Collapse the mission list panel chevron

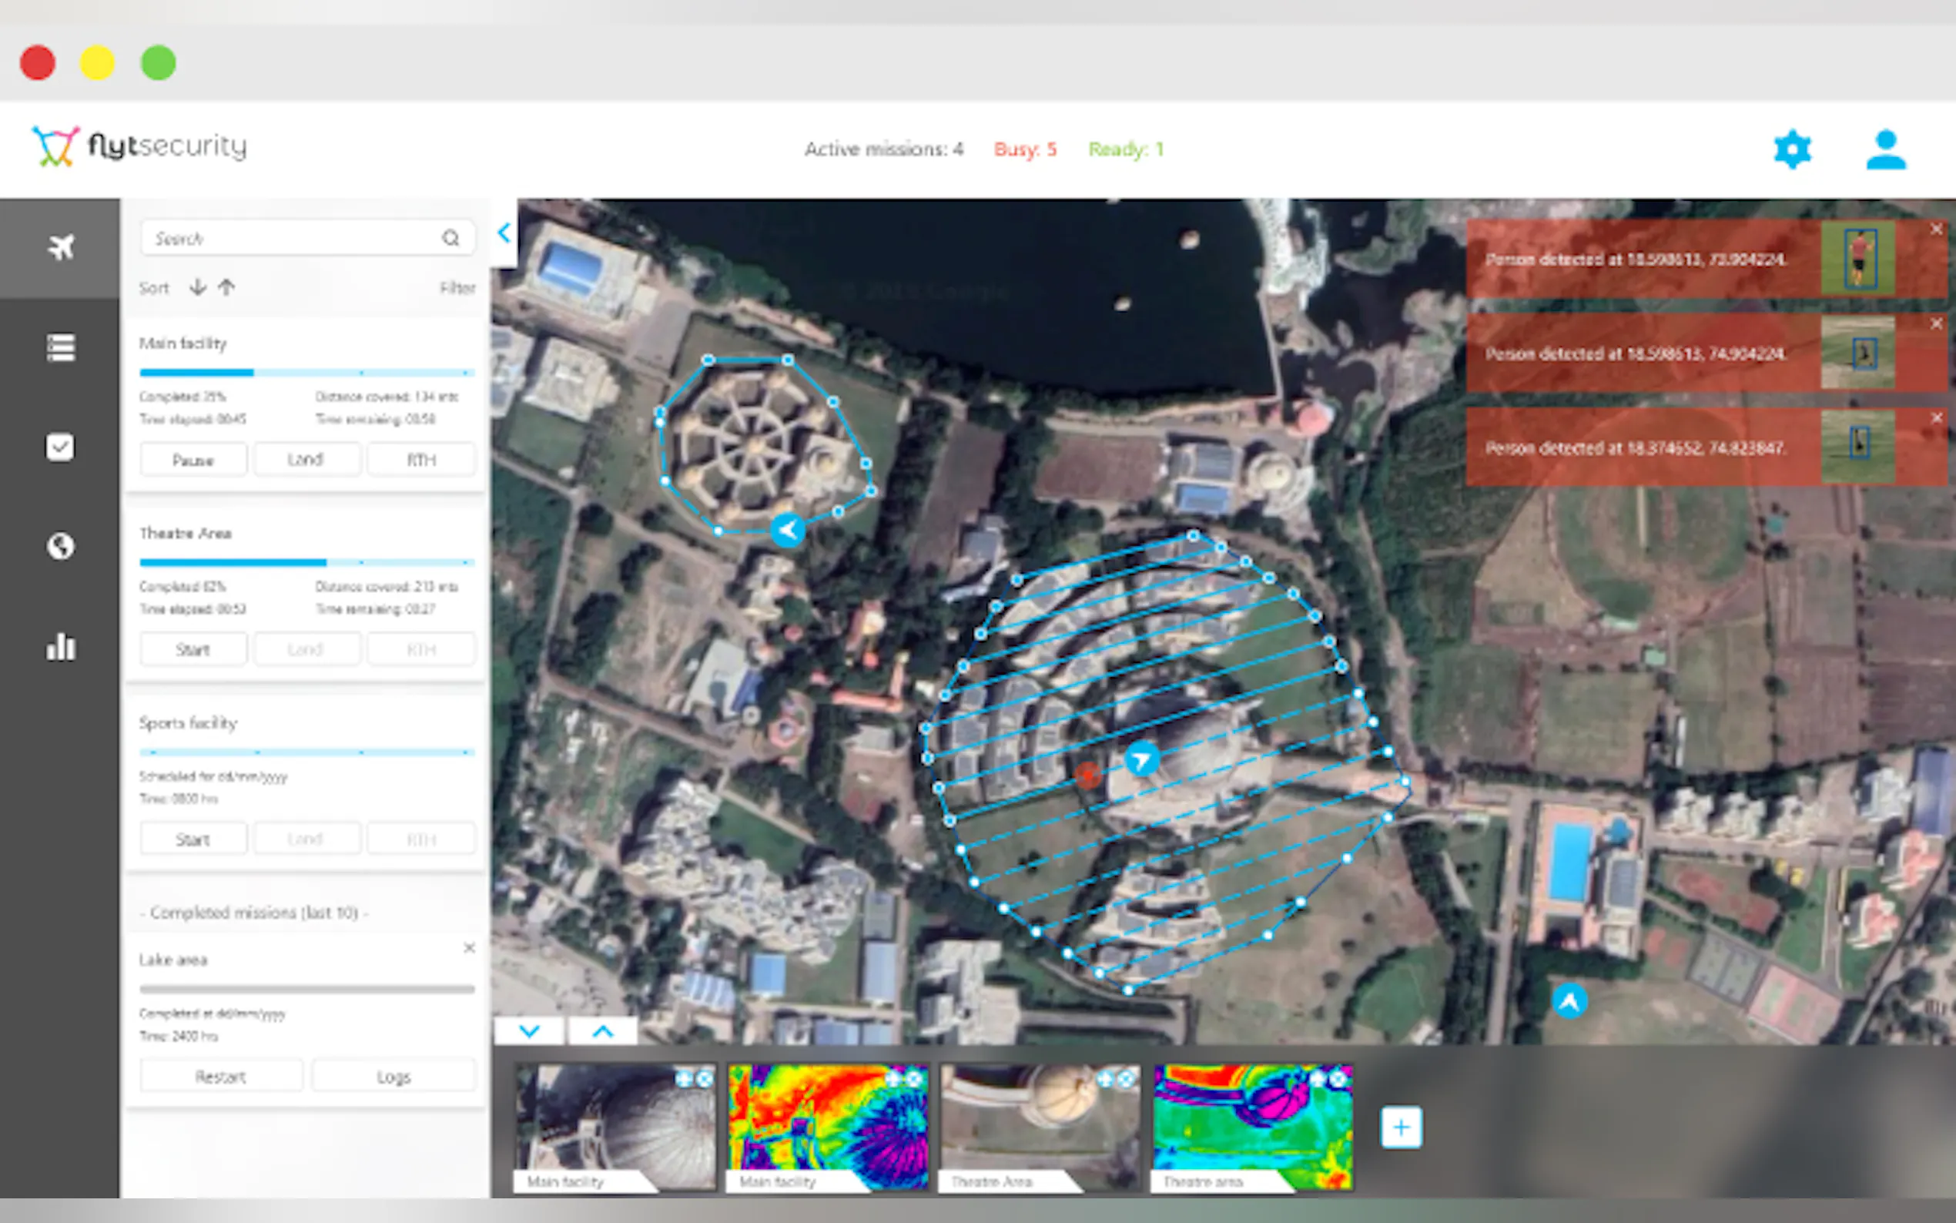[504, 234]
